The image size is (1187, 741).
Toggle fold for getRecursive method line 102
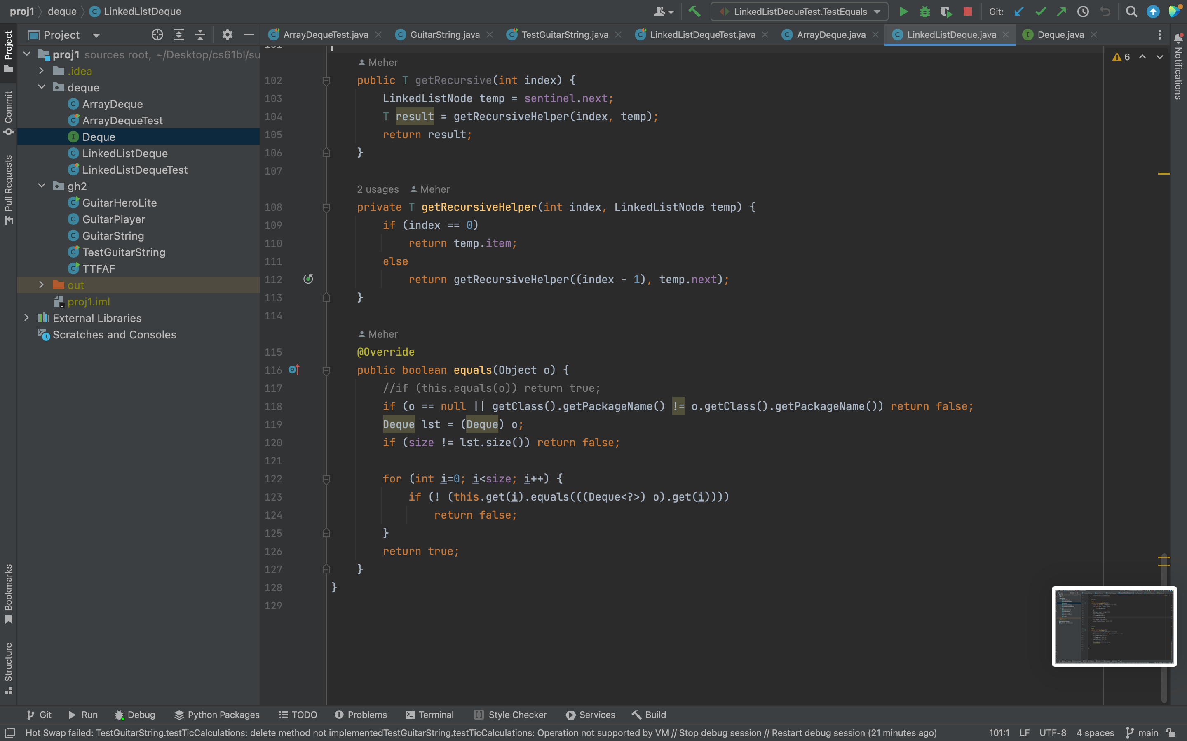click(x=326, y=80)
